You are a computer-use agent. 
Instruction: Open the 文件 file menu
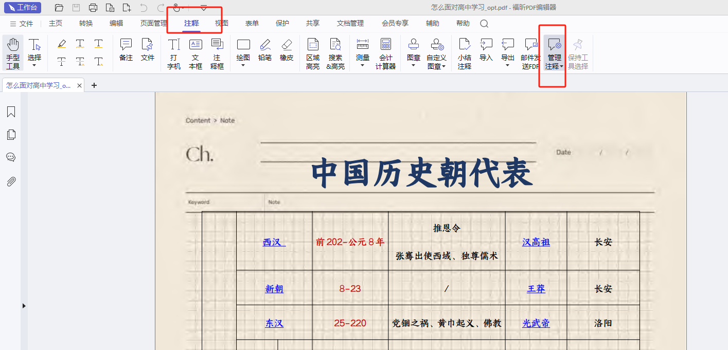coord(22,24)
